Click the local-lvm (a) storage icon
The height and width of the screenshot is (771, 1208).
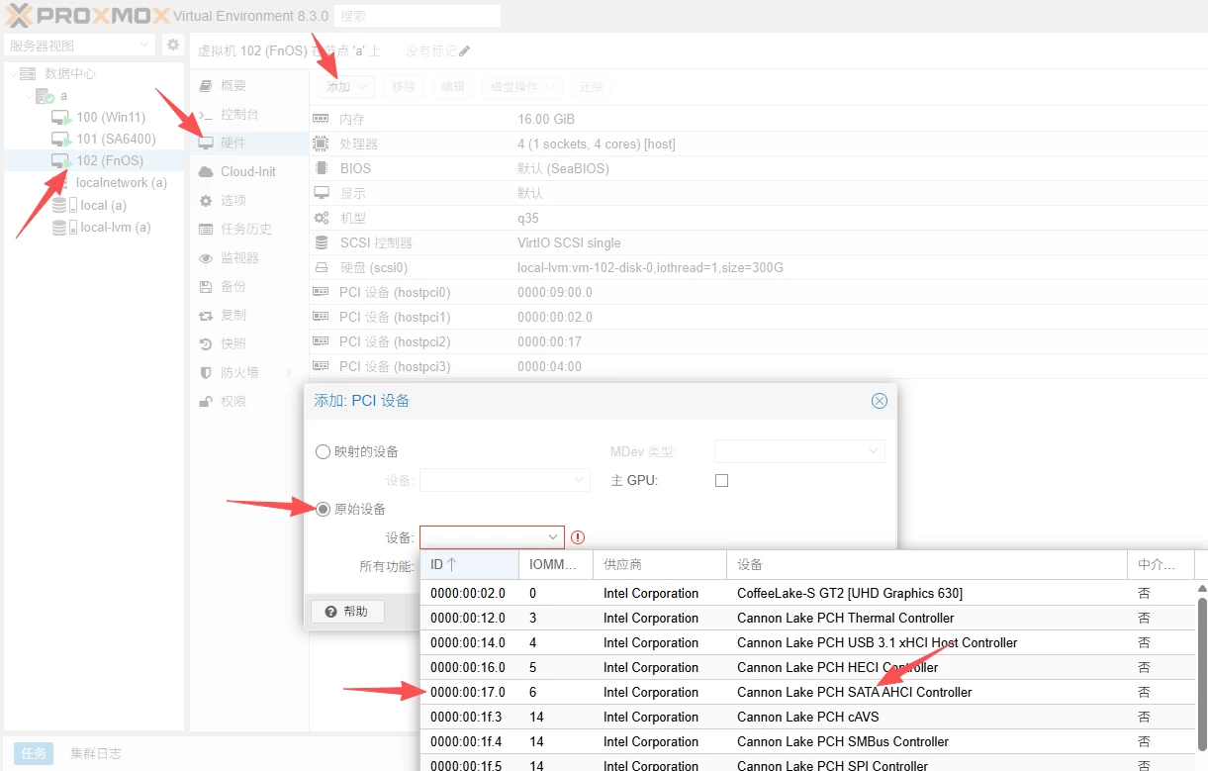click(61, 228)
